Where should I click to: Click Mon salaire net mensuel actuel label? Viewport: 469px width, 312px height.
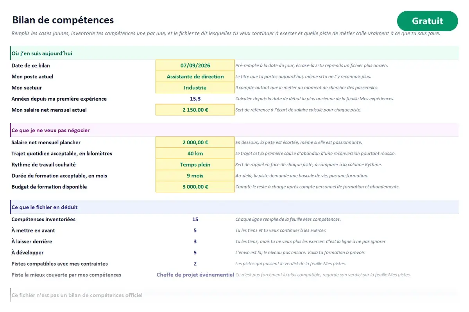[49, 110]
